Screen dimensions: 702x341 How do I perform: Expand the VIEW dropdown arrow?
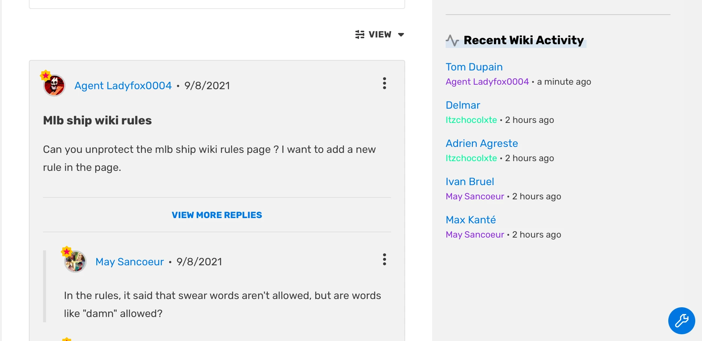pos(401,34)
